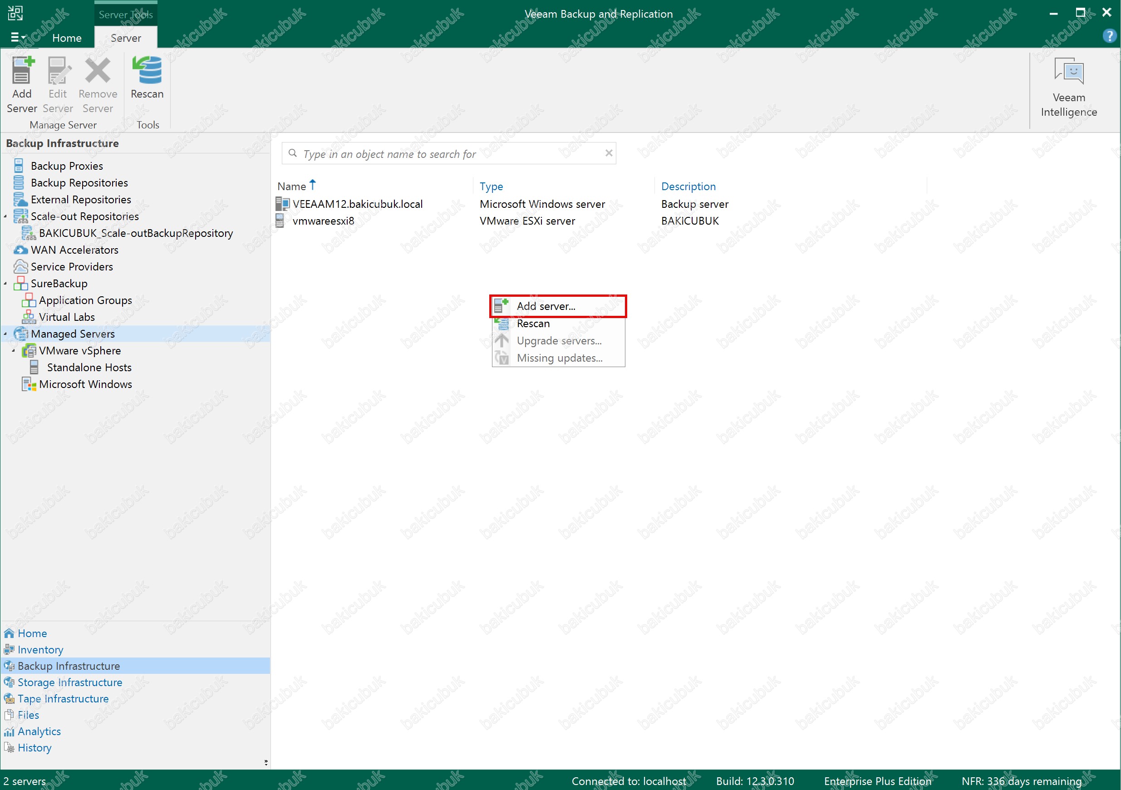Open Tape Infrastructure navigation view
This screenshot has height=790, width=1121.
63,699
